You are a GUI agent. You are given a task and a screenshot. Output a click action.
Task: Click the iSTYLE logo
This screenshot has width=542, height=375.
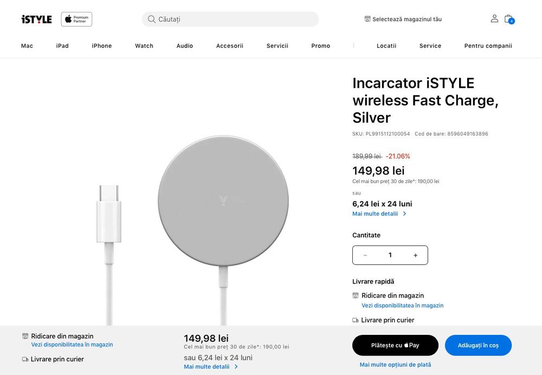36,20
